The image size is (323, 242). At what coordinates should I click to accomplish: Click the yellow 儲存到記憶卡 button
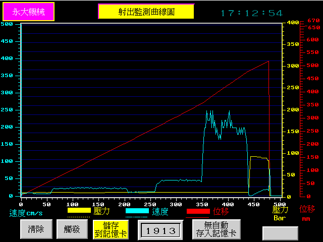pyautogui.click(x=111, y=229)
